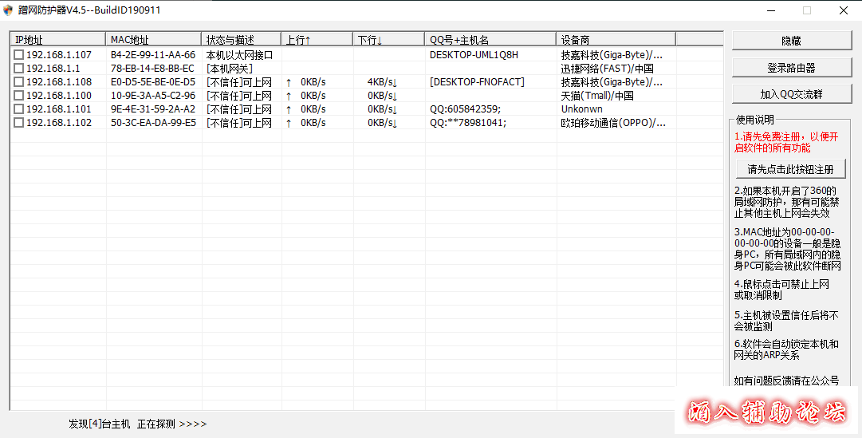Select the QQ:605842359 cell in list
Screen dimensions: 862x438
[465, 109]
